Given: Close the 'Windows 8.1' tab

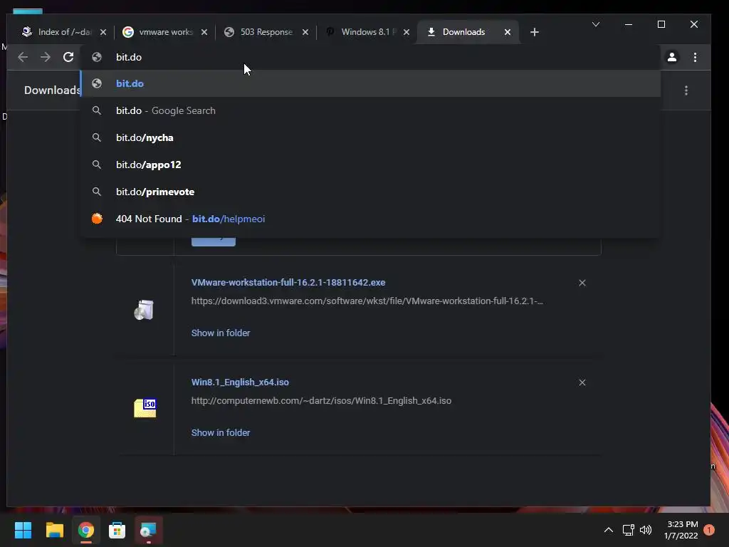Looking at the screenshot, I should pyautogui.click(x=407, y=32).
